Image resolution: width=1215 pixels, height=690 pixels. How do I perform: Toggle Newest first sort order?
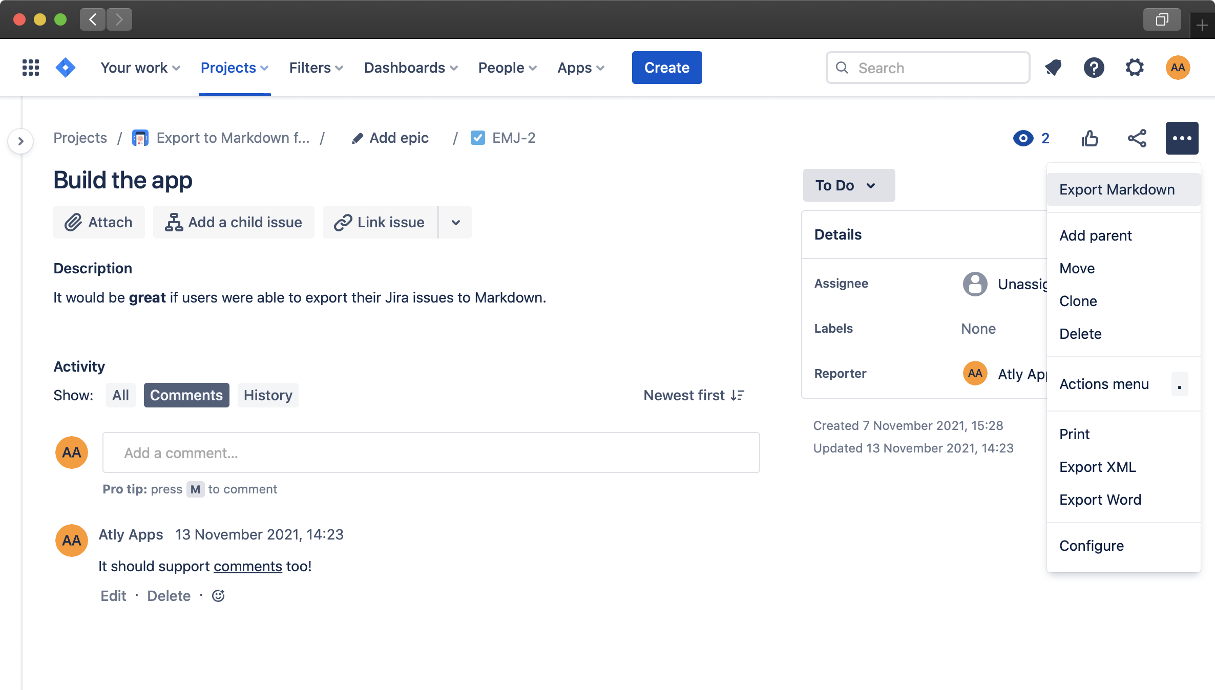694,395
